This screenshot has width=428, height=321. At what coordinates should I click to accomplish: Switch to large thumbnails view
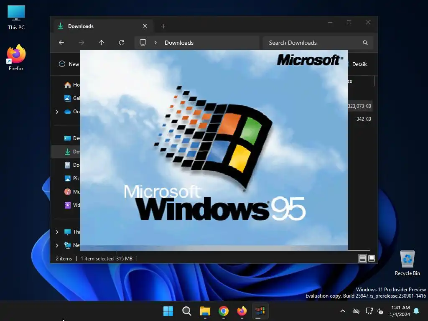pyautogui.click(x=372, y=258)
